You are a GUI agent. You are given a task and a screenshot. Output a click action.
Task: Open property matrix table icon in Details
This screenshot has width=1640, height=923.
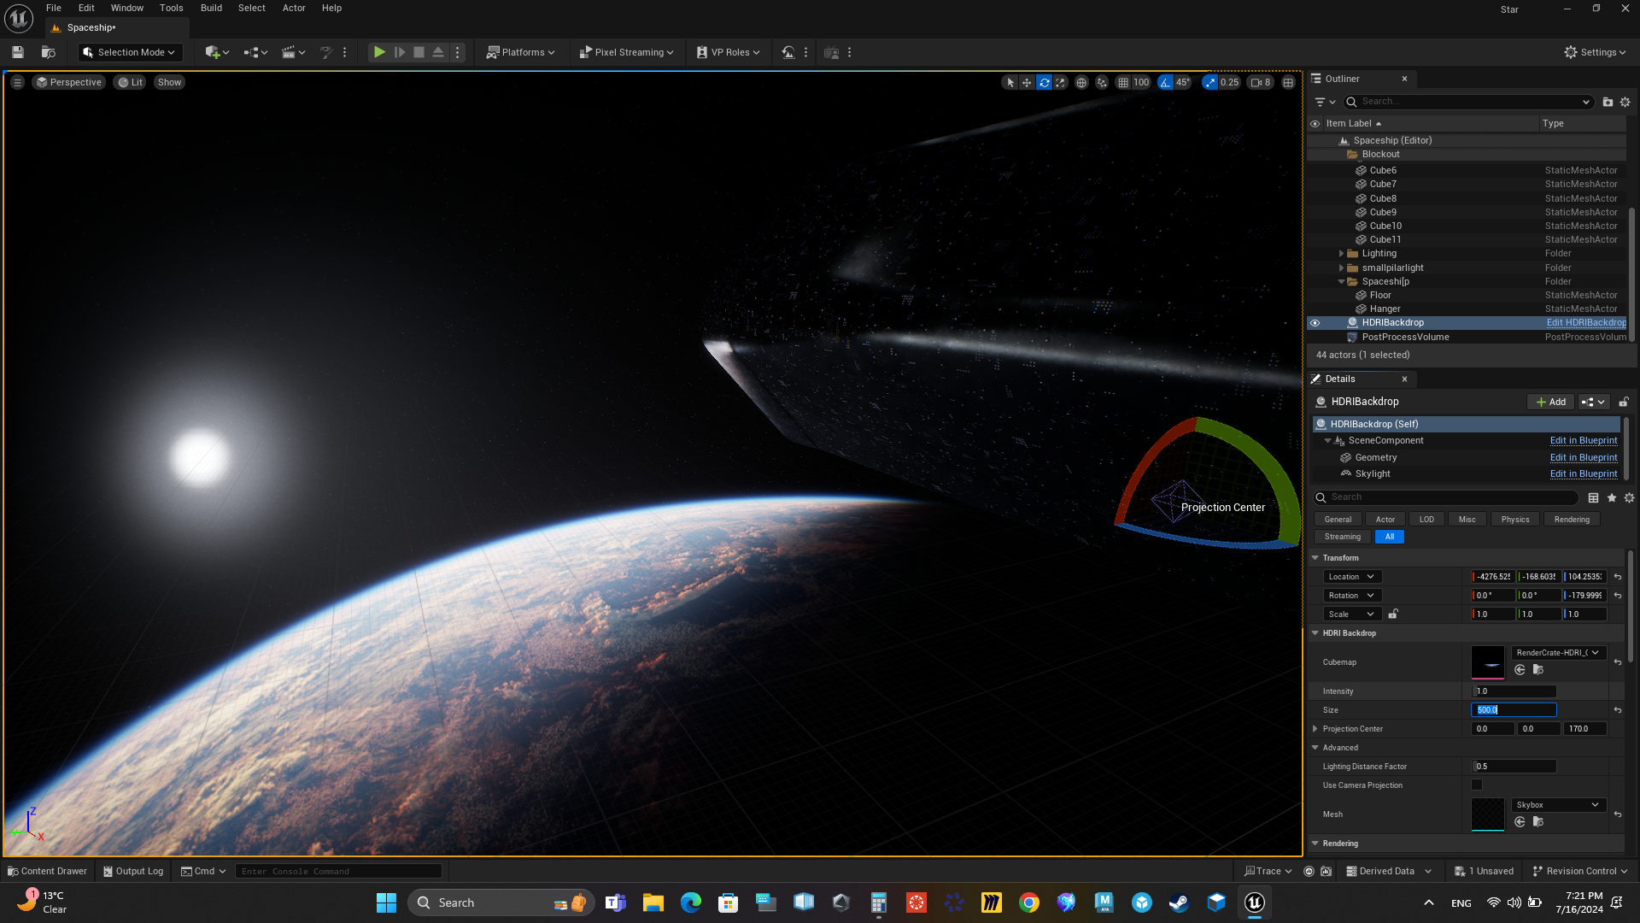pyautogui.click(x=1593, y=497)
